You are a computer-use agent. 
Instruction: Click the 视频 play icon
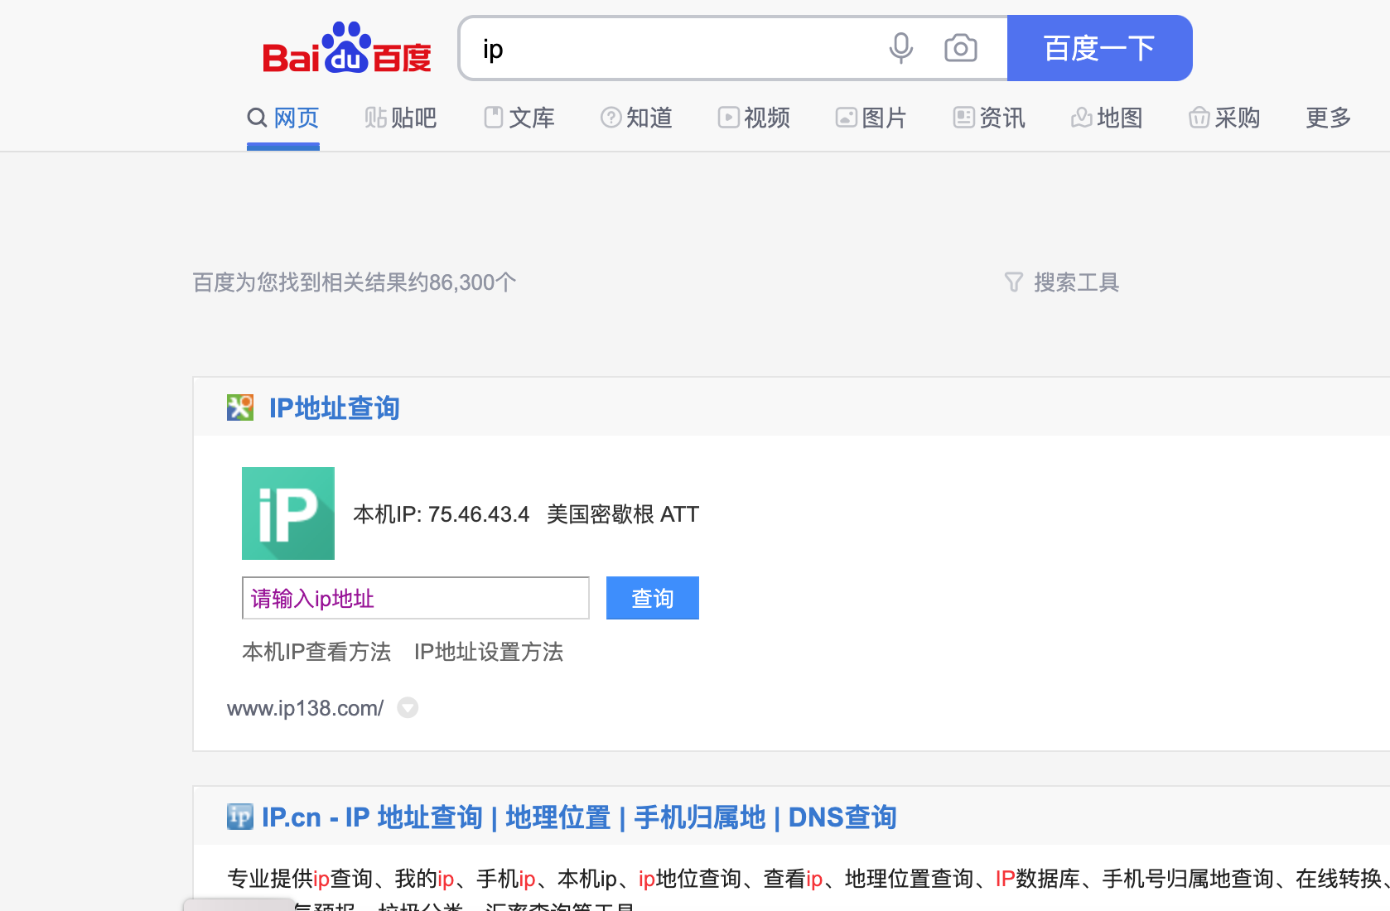point(729,118)
